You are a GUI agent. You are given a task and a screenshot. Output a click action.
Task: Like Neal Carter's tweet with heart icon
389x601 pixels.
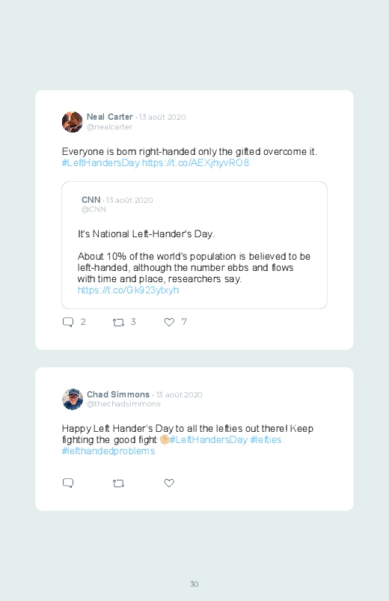click(x=169, y=323)
